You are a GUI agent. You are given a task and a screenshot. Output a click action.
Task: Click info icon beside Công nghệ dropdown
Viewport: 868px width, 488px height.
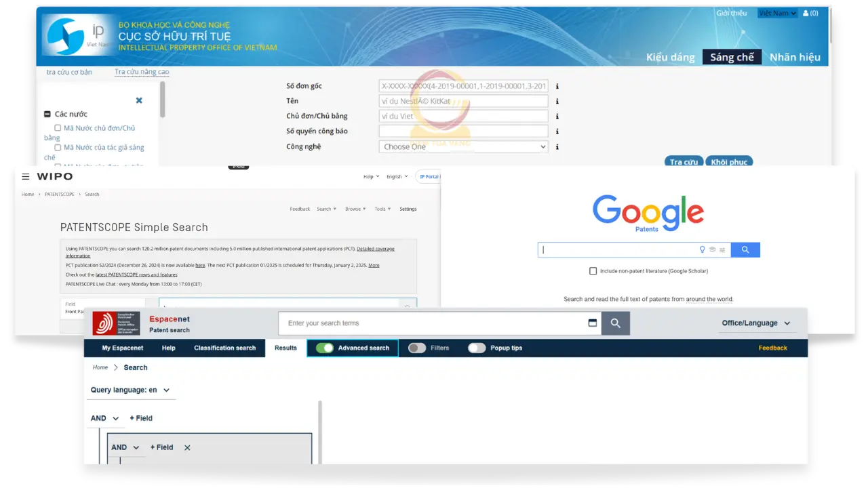(x=557, y=146)
